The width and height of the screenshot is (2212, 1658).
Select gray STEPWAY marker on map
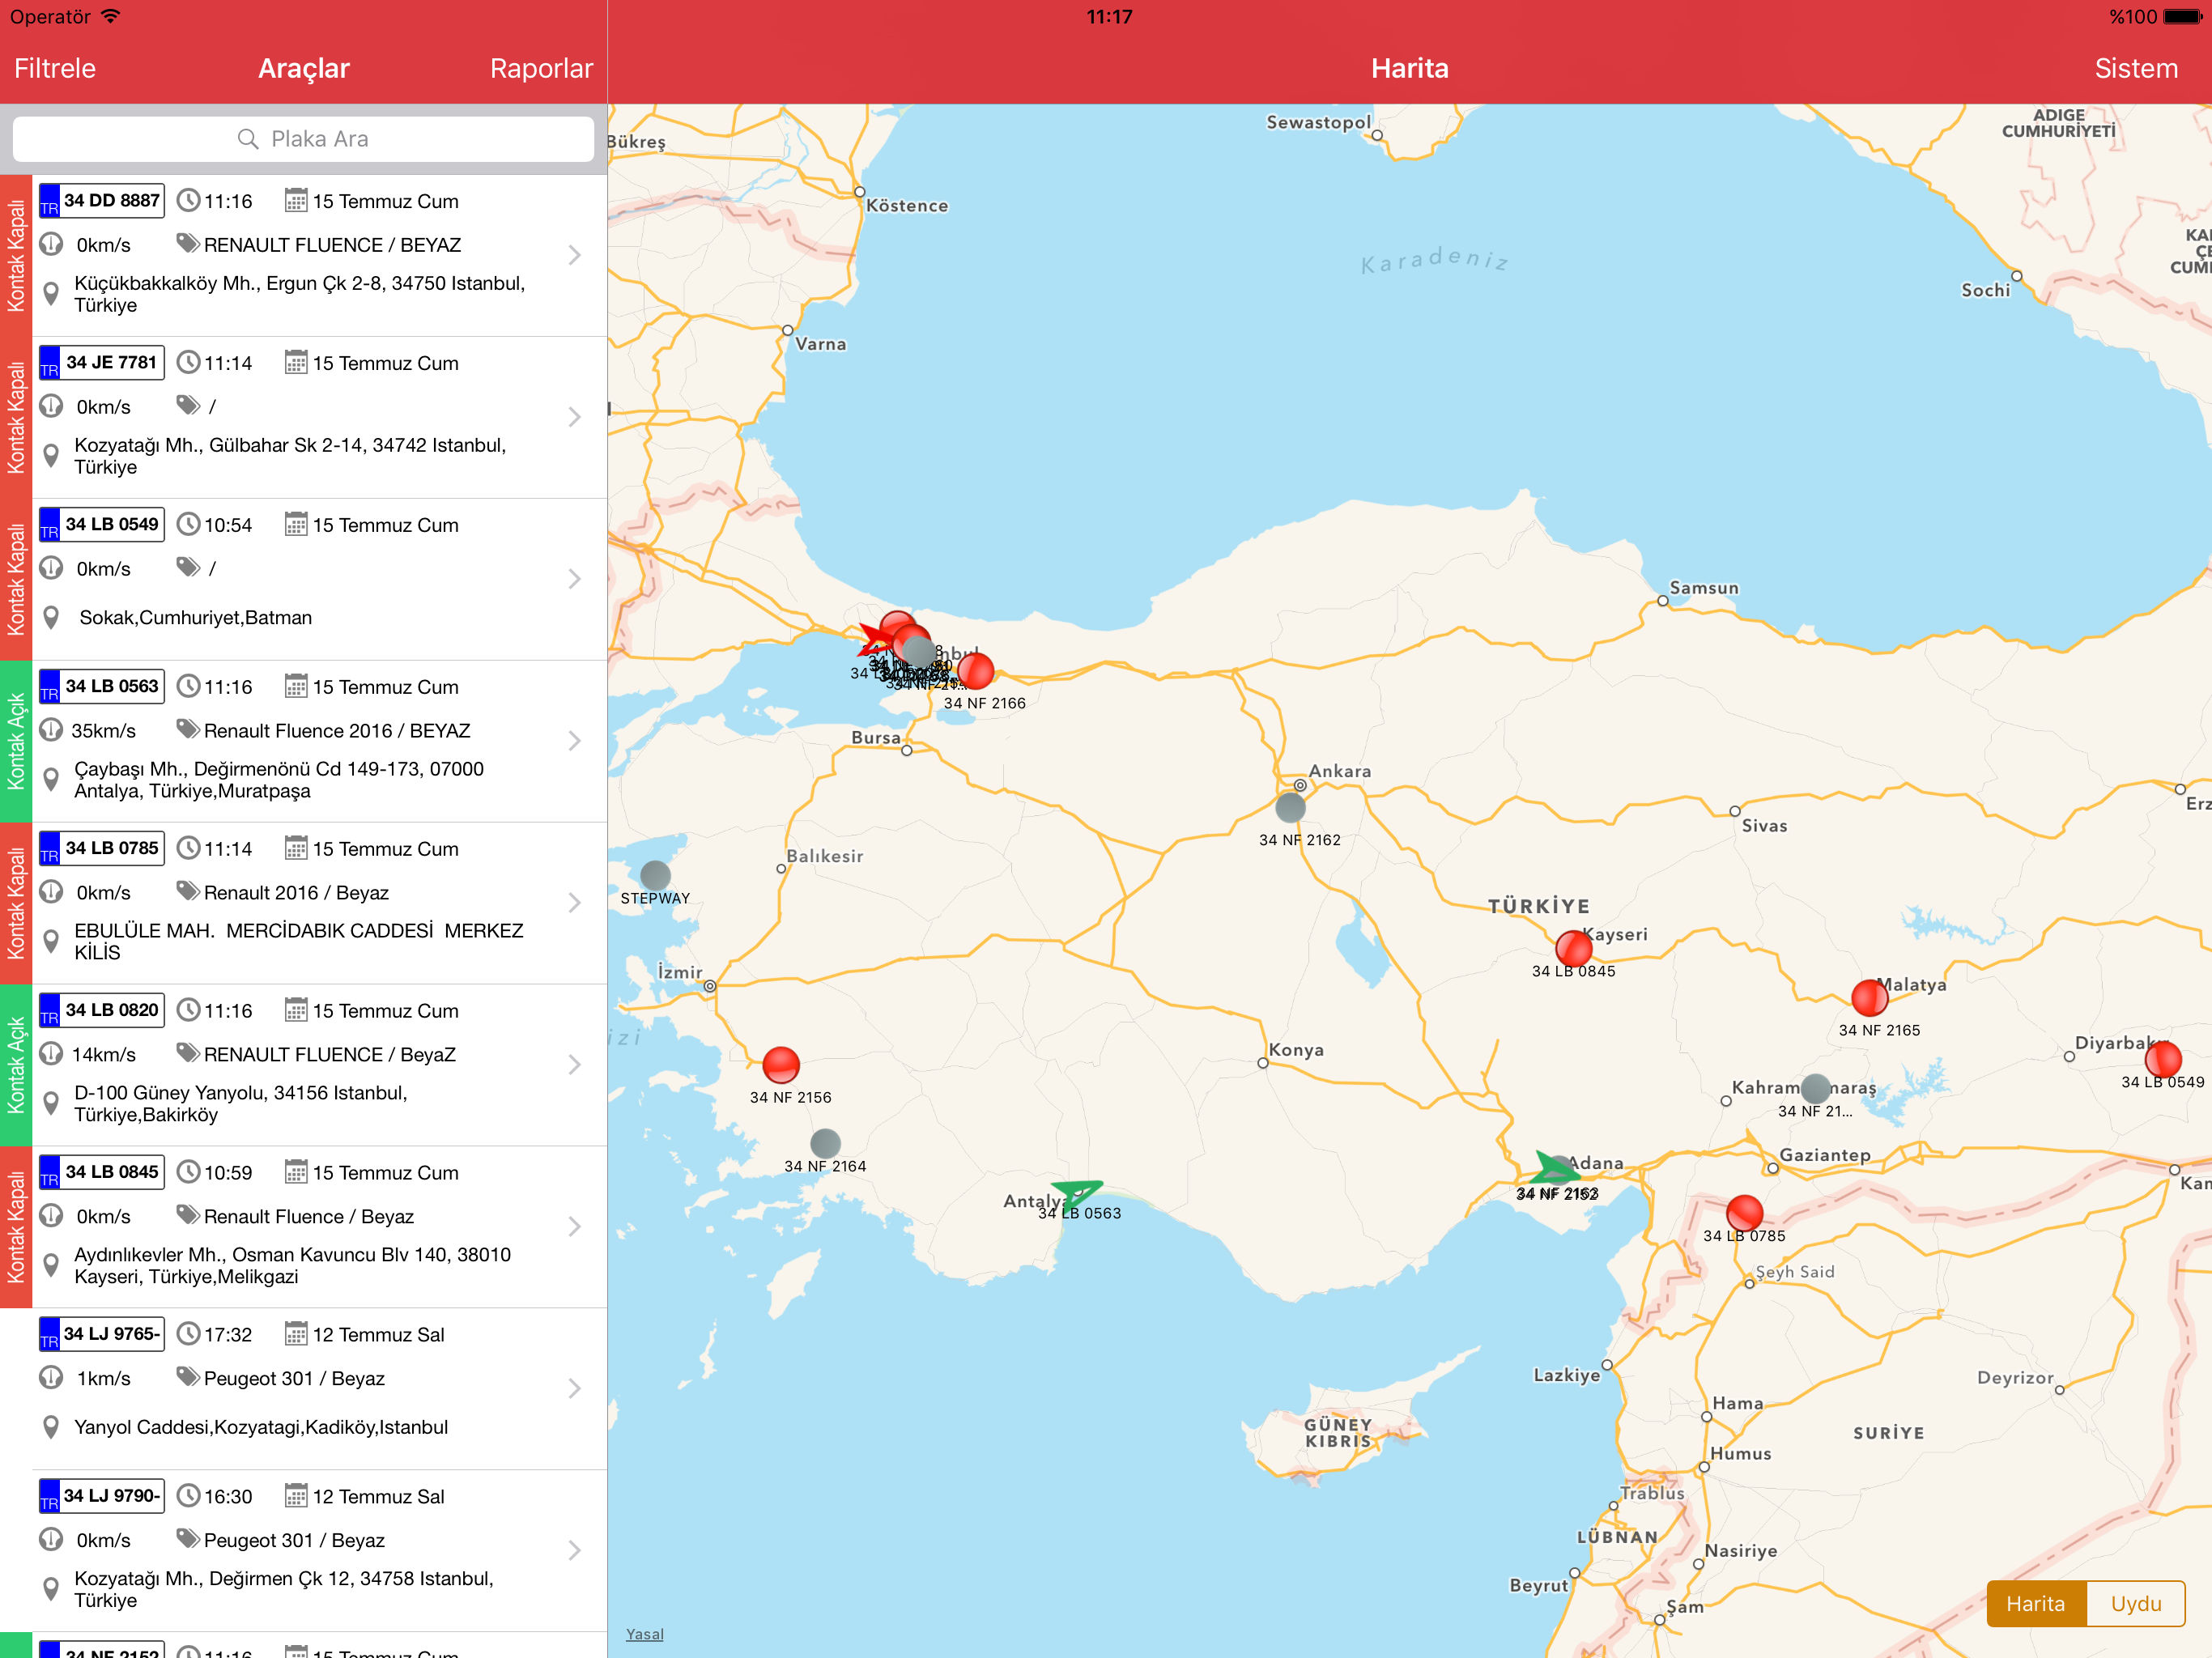click(655, 875)
